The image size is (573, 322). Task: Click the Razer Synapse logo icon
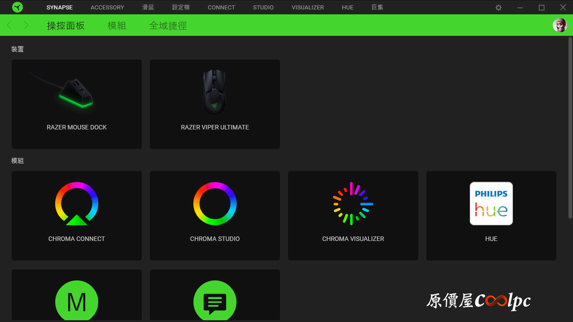[17, 7]
